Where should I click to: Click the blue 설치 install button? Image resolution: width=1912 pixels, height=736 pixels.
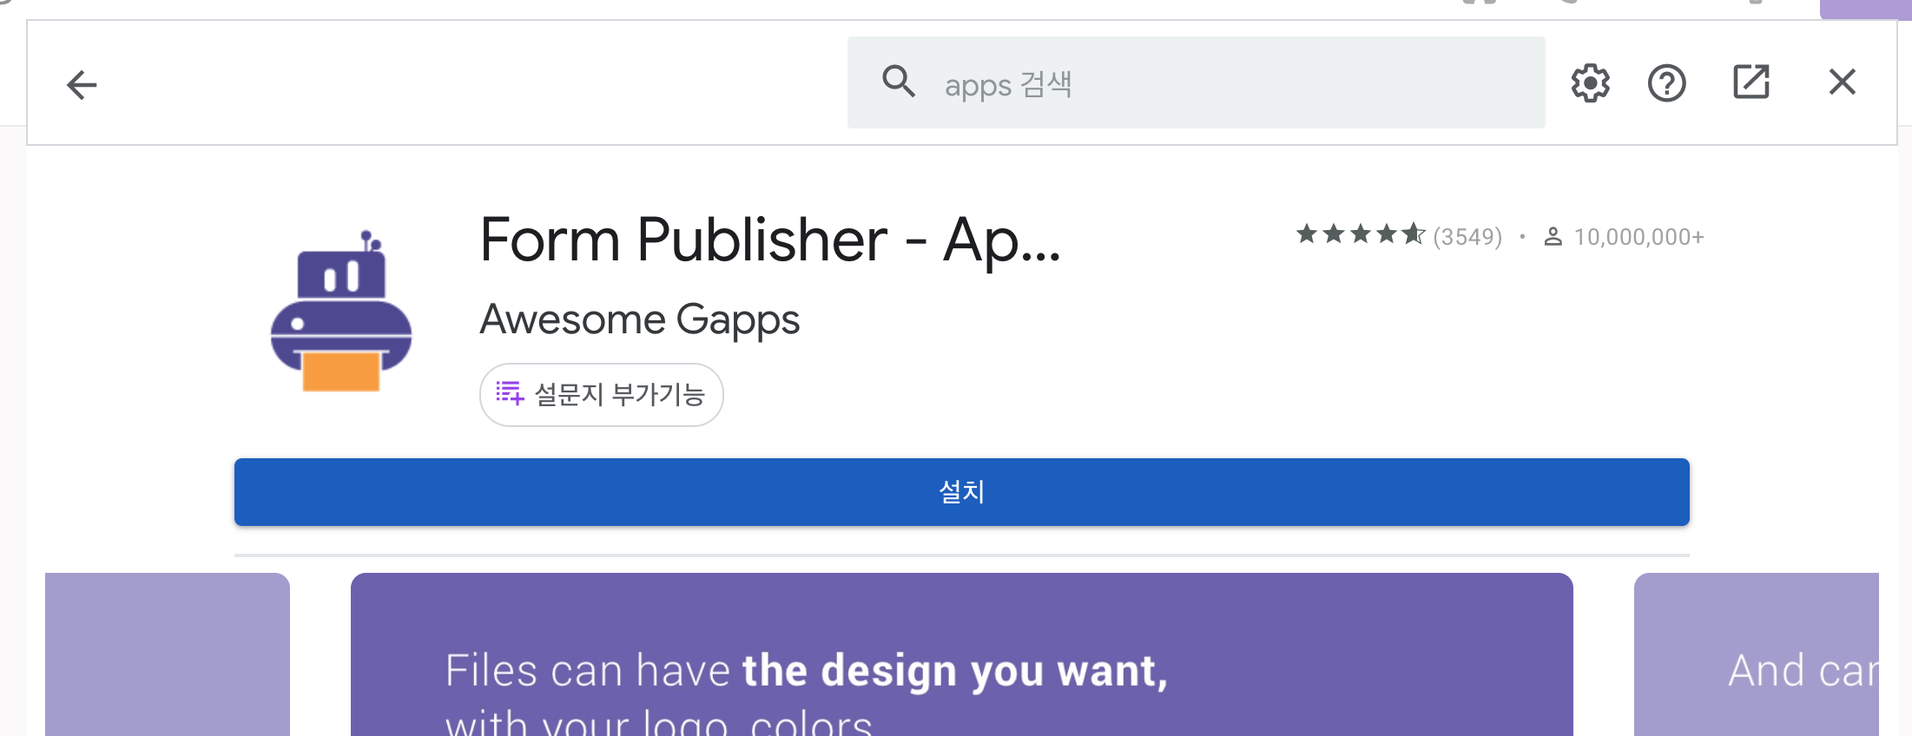tap(961, 492)
